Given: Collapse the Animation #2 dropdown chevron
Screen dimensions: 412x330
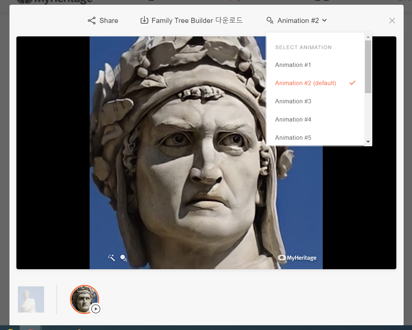Looking at the screenshot, I should [325, 20].
